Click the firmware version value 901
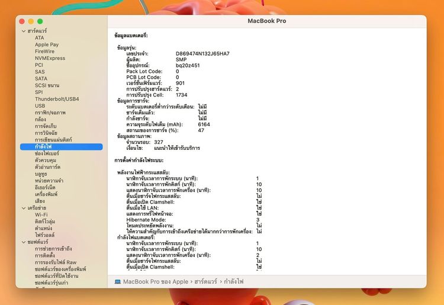This screenshot has width=444, height=305. click(x=180, y=84)
